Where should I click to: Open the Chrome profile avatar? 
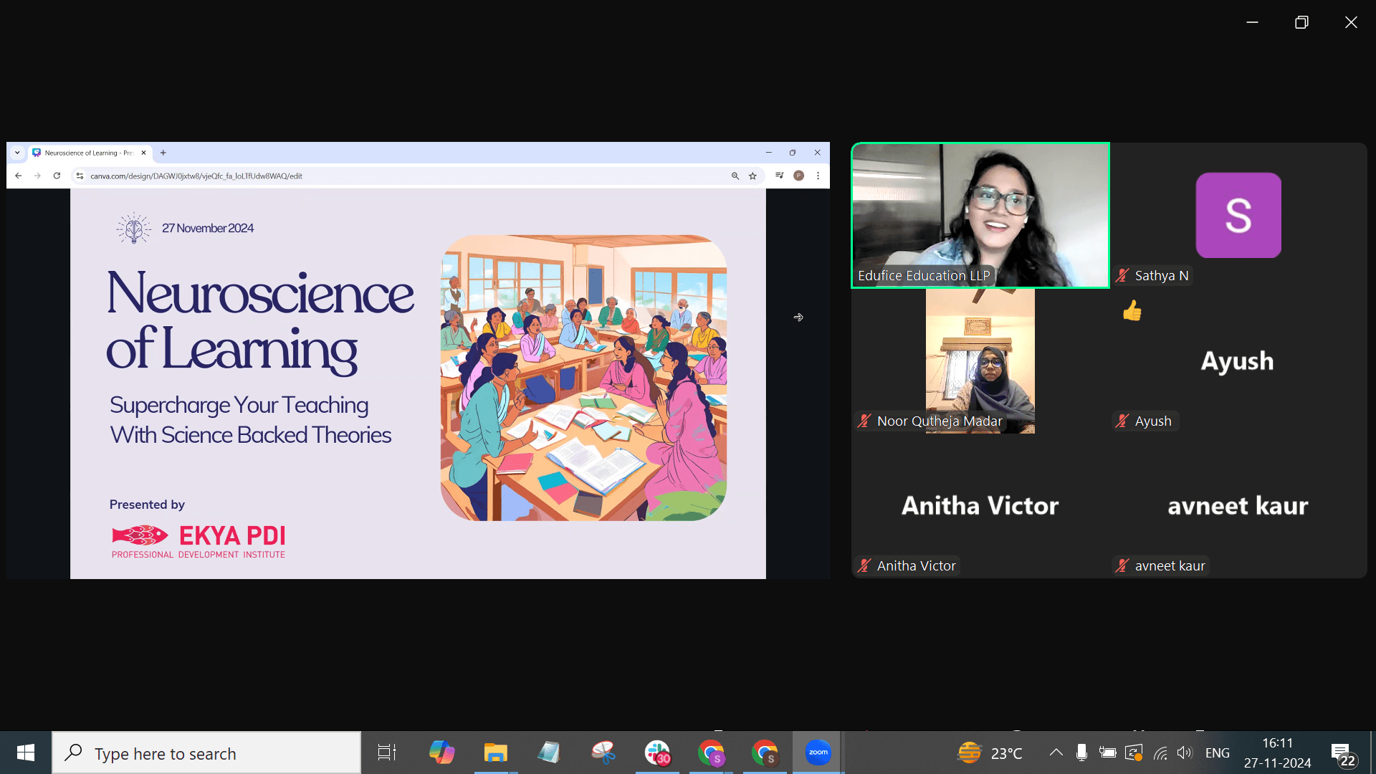798,176
